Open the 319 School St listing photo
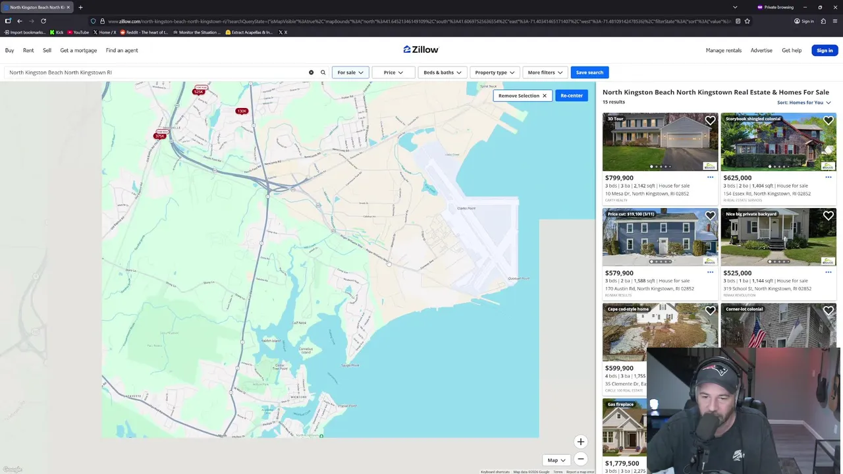Viewport: 843px width, 474px height. tap(778, 237)
